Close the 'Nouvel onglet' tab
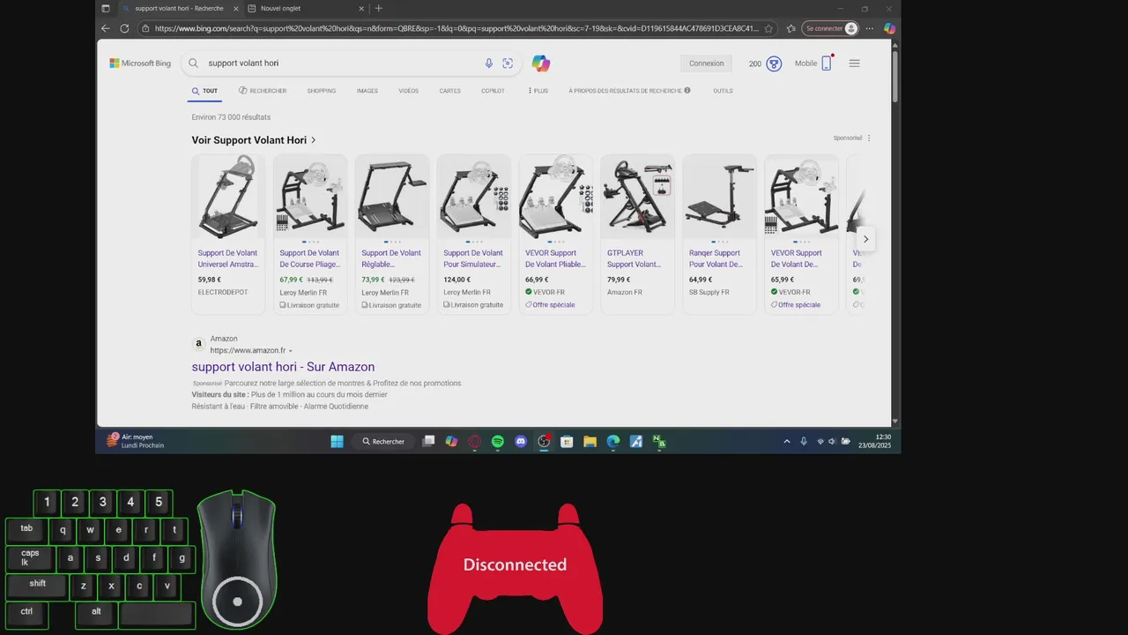 coord(361,8)
